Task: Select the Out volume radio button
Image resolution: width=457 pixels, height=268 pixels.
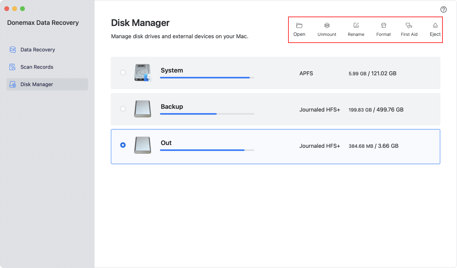Action: tap(123, 145)
